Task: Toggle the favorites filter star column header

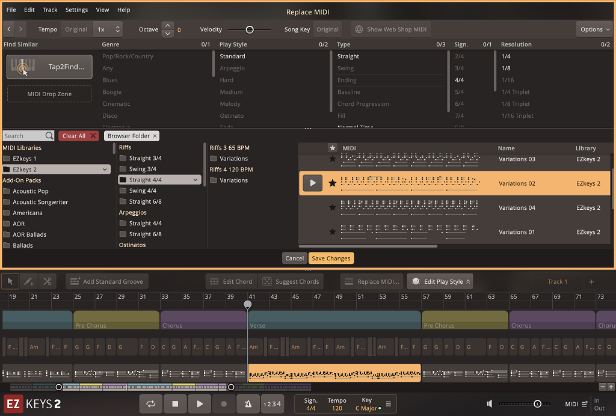Action: (x=332, y=148)
